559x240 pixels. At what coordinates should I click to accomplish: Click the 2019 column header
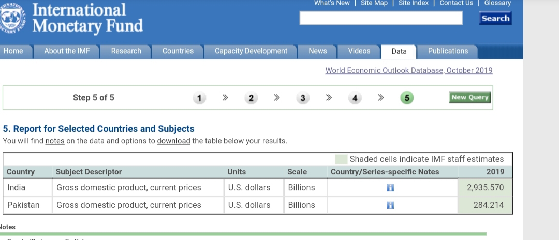point(485,172)
